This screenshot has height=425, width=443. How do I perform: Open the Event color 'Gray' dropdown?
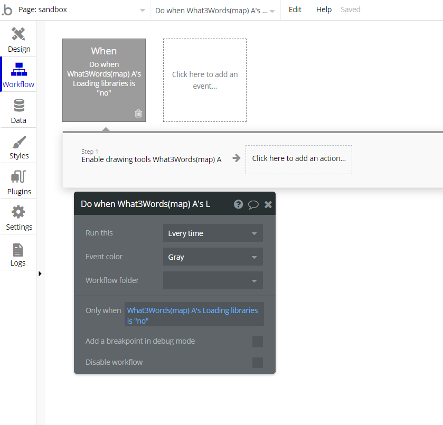coord(213,257)
